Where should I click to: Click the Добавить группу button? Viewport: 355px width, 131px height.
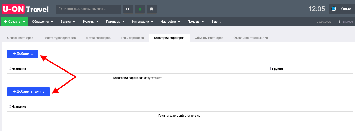click(29, 92)
